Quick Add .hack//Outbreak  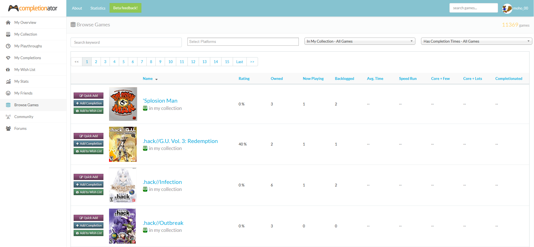(89, 218)
